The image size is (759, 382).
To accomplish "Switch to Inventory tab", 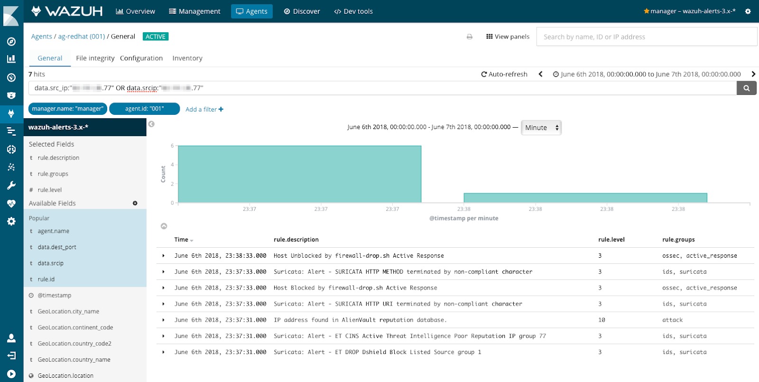I will (187, 58).
